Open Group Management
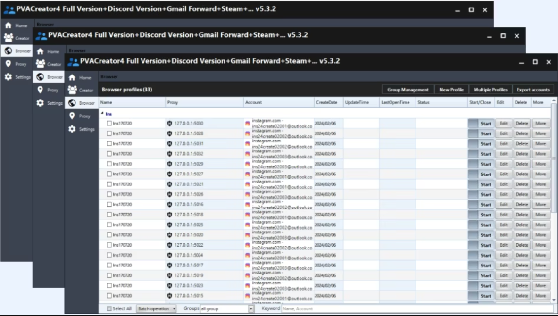 pyautogui.click(x=408, y=90)
